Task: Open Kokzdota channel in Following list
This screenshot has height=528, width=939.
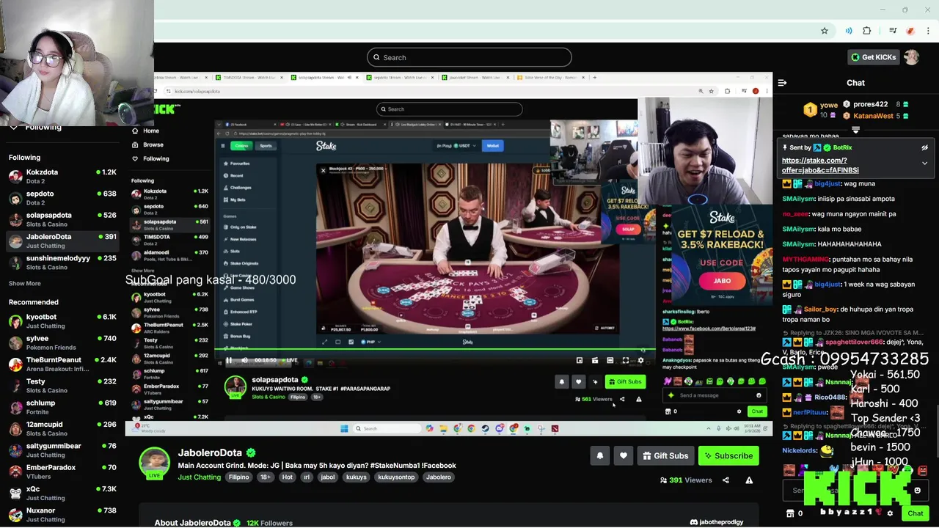Action: pos(62,176)
